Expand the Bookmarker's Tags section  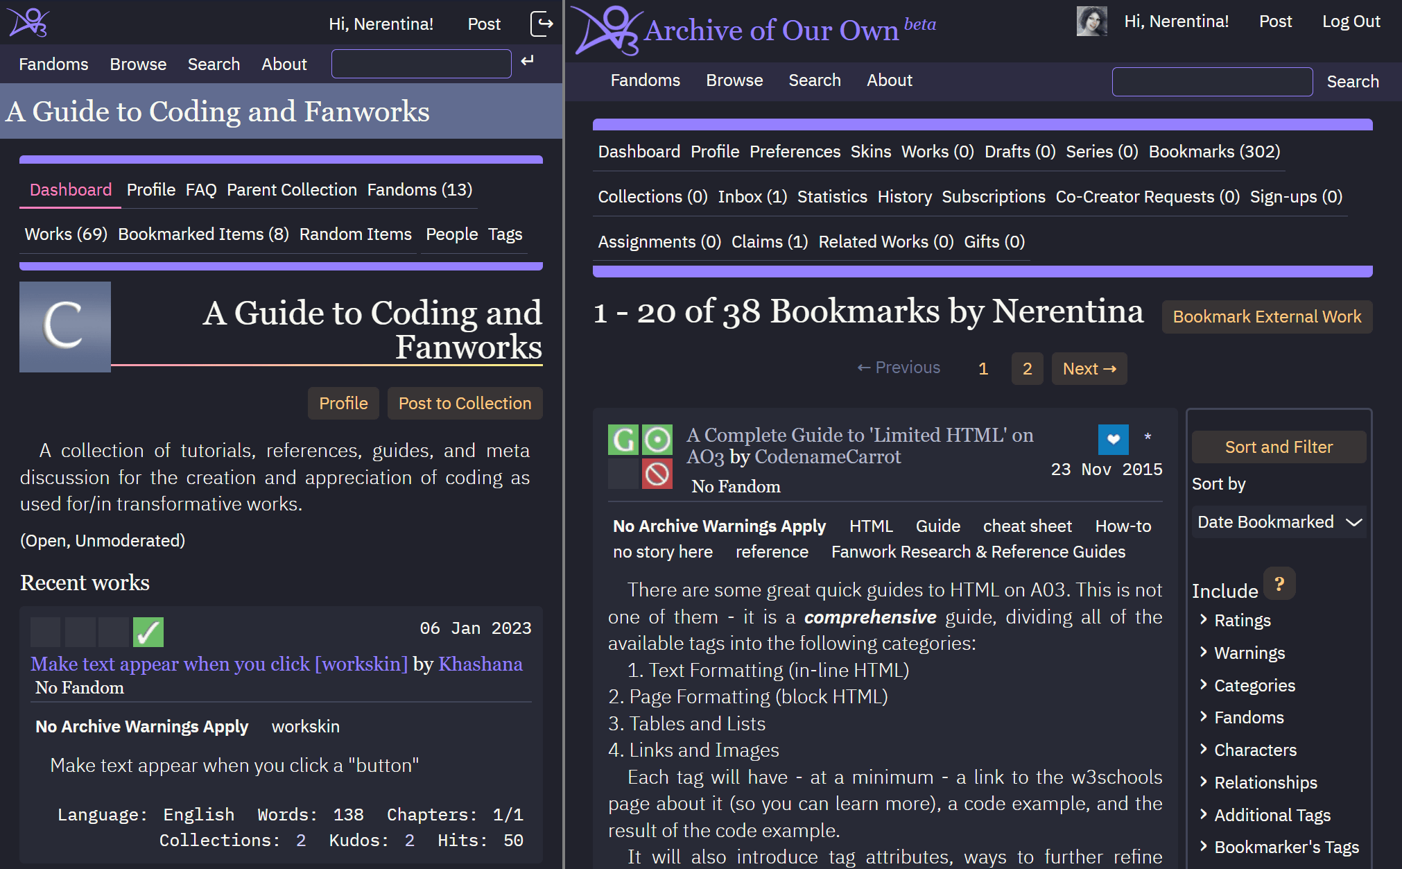tap(1286, 847)
